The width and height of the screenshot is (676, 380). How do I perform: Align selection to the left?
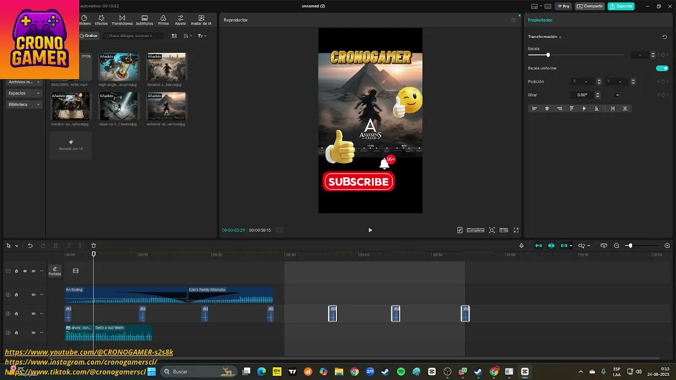pos(534,109)
